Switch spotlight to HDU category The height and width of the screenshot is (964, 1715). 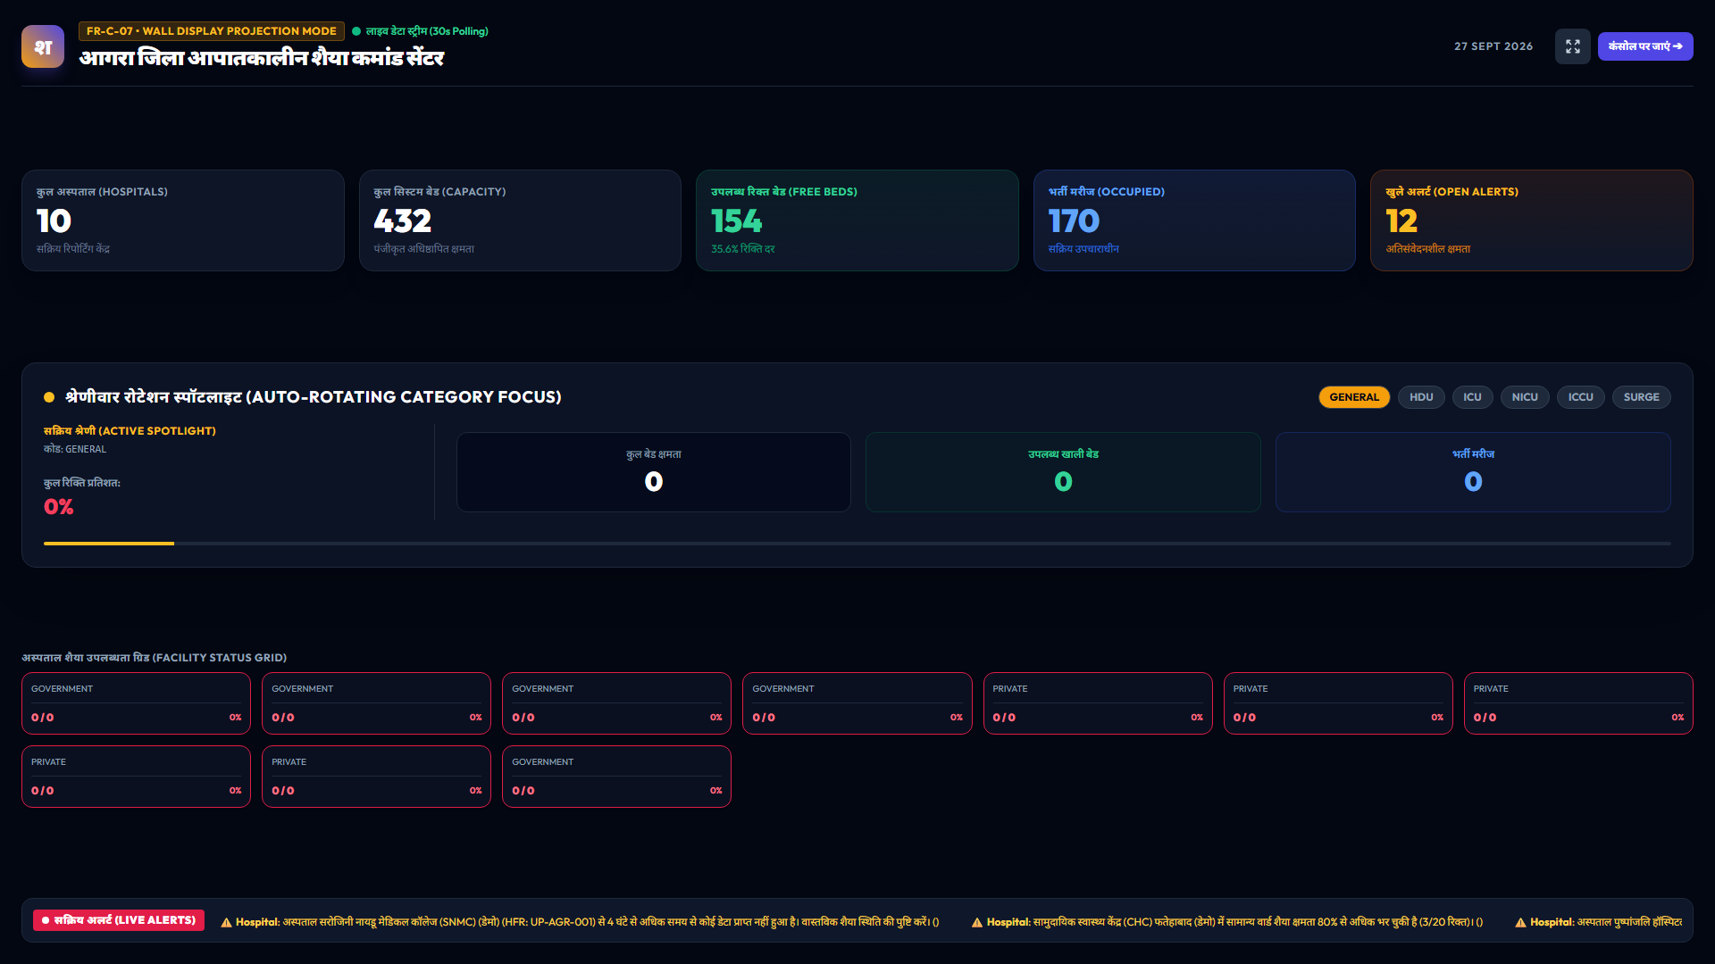(1421, 397)
